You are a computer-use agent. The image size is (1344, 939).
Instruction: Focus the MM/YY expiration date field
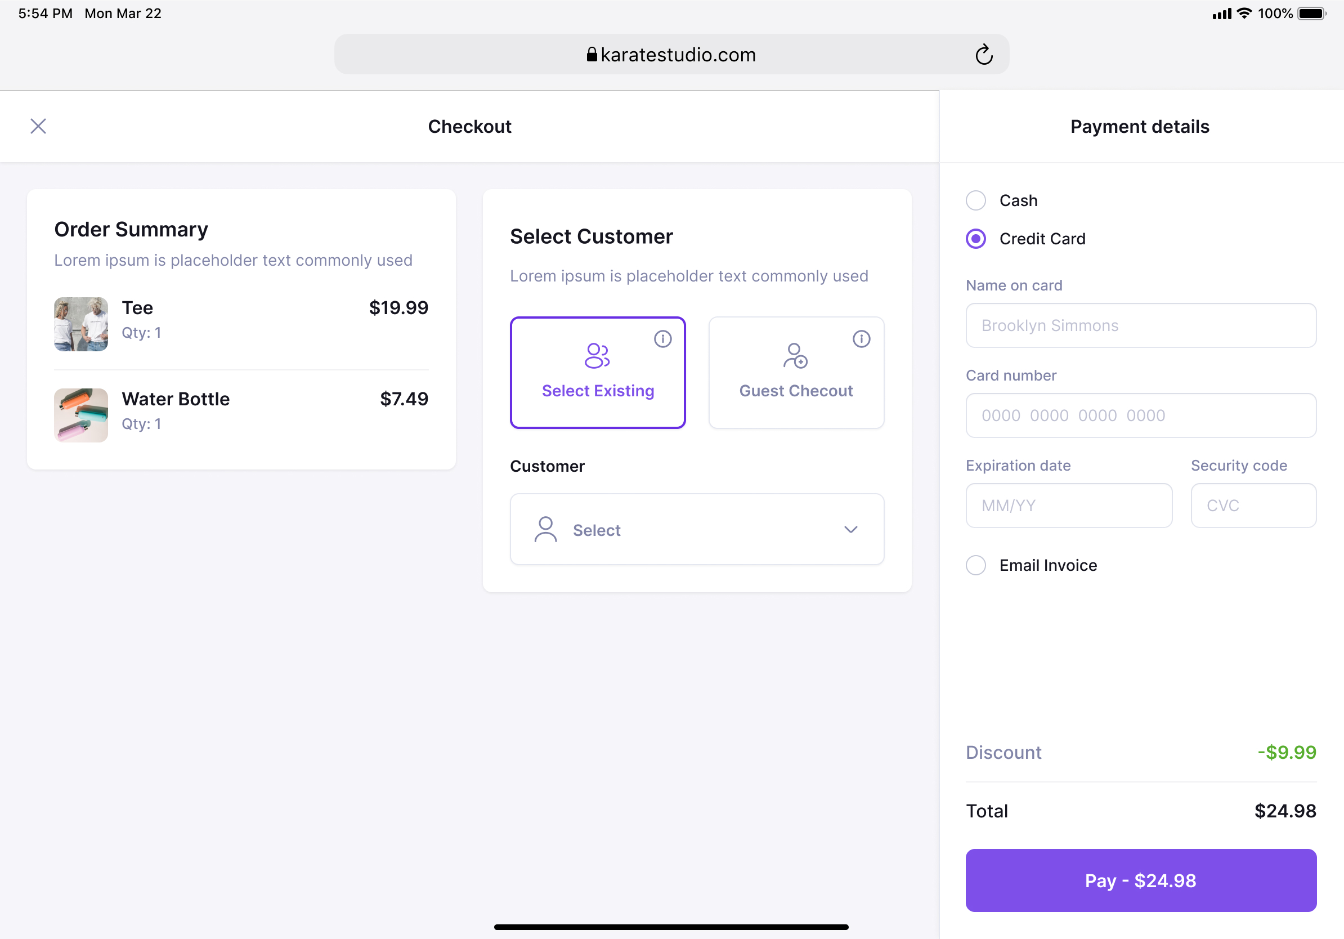(x=1069, y=505)
